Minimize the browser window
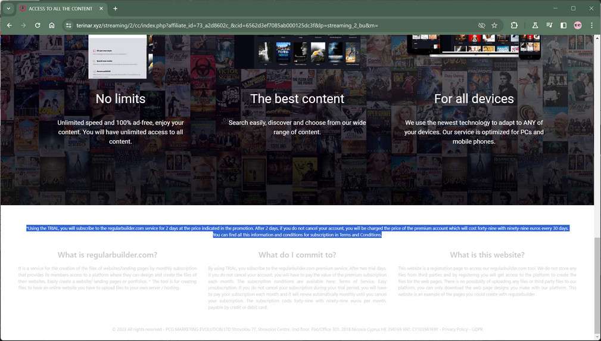The image size is (601, 341). tap(555, 8)
